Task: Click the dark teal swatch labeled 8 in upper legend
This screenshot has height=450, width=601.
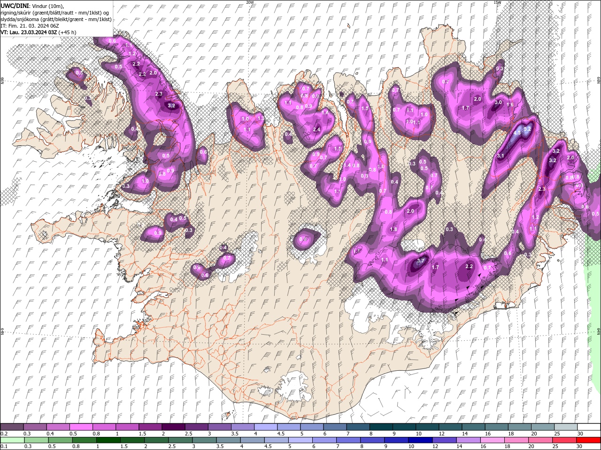Action: point(381,427)
